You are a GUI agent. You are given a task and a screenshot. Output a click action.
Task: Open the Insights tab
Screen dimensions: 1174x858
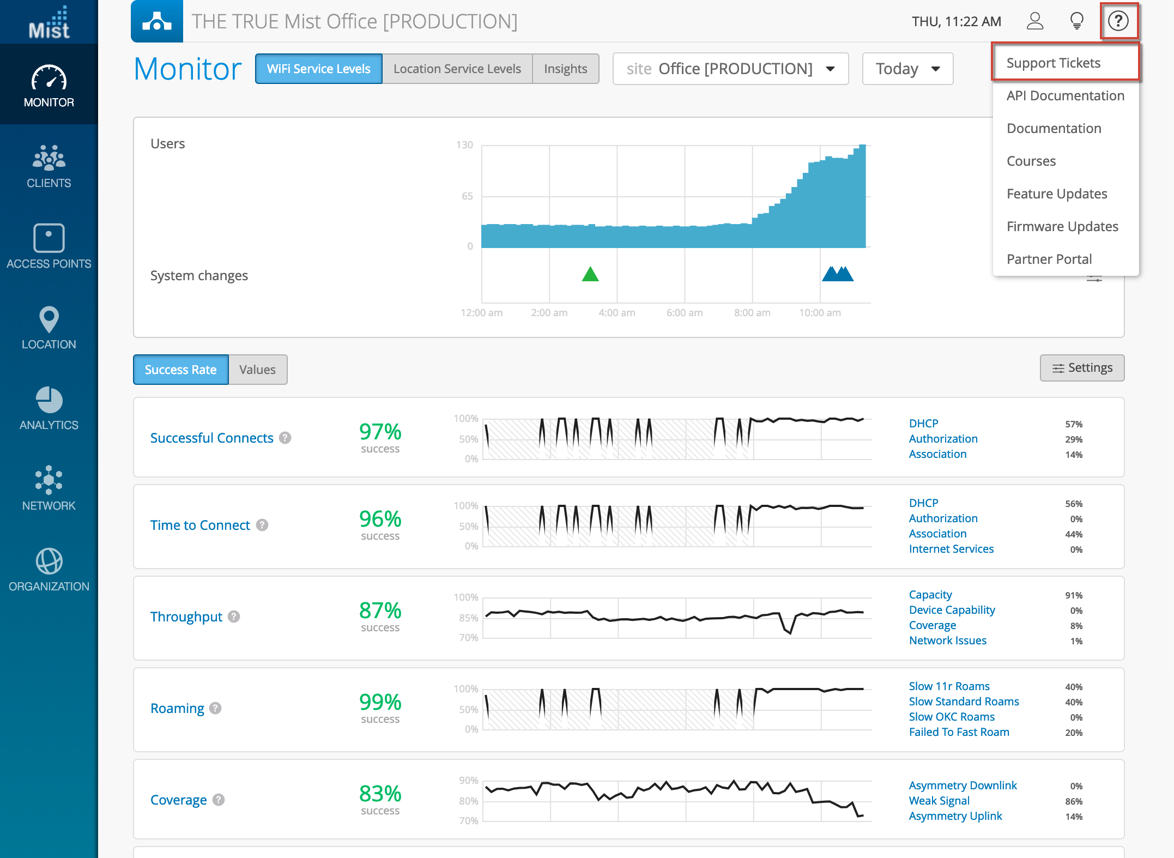click(x=565, y=69)
